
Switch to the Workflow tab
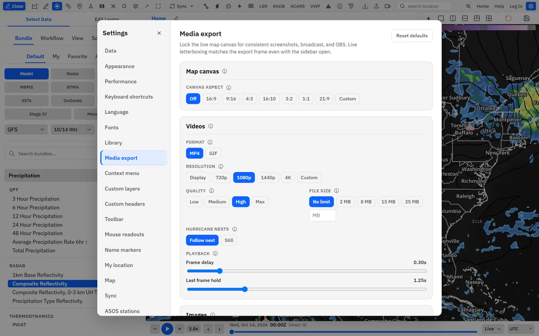pyautogui.click(x=52, y=38)
